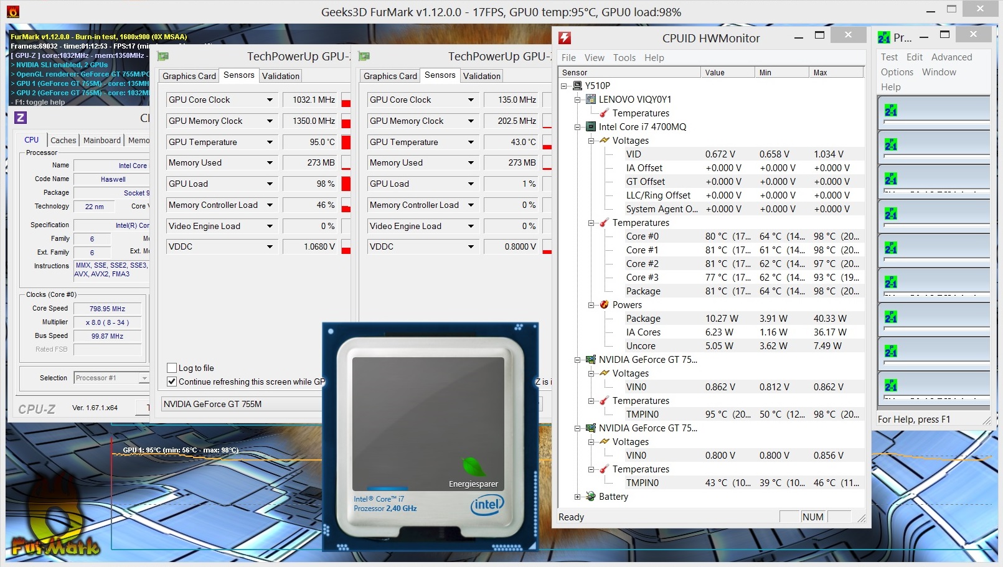
Task: Select the LENOVO VIQY0Y1 motherboard icon
Action: 591,100
